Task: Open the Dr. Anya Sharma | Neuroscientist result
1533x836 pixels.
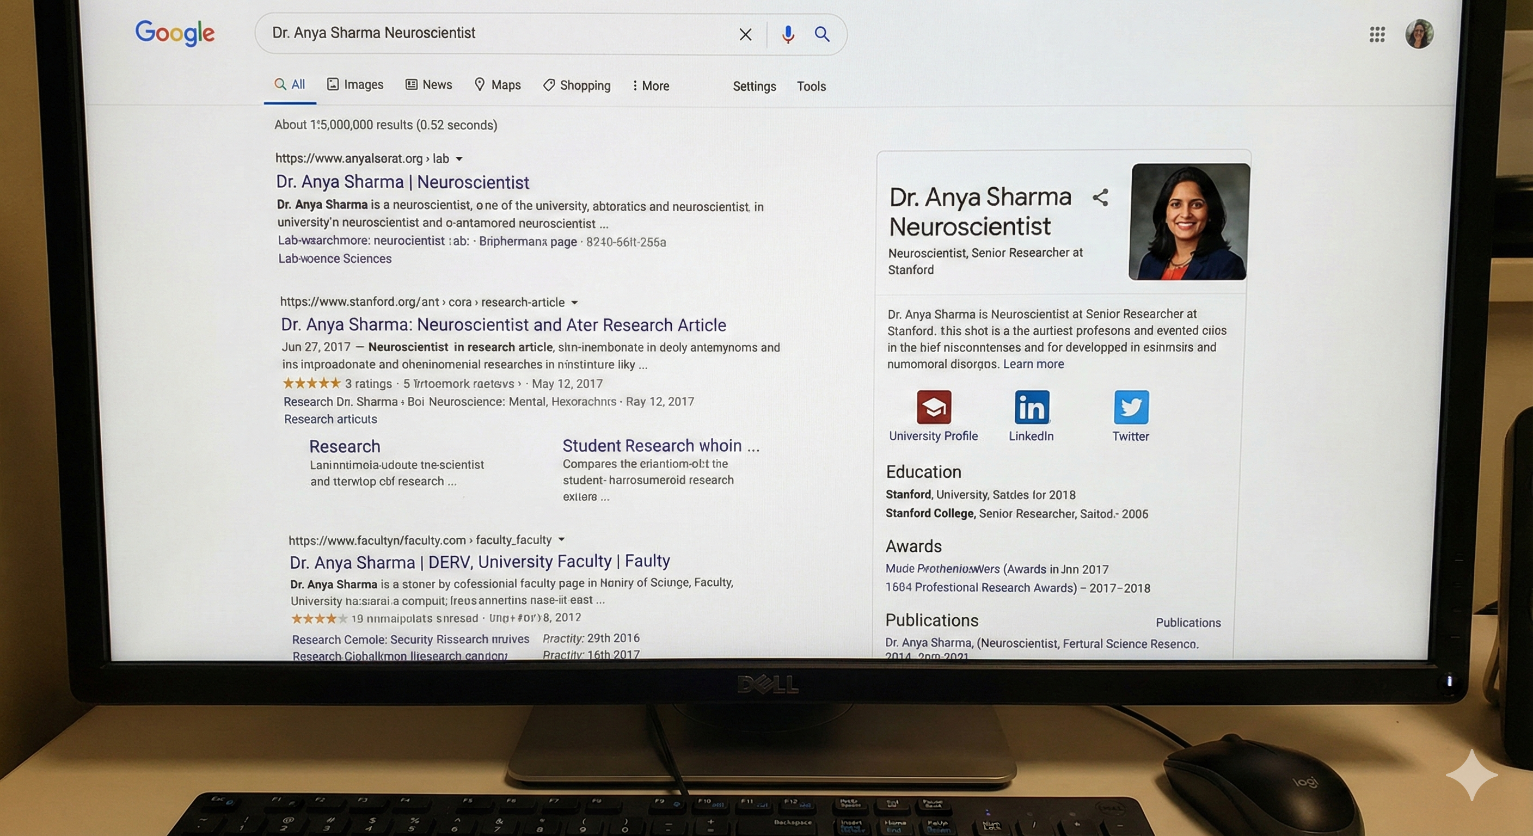Action: click(x=402, y=182)
